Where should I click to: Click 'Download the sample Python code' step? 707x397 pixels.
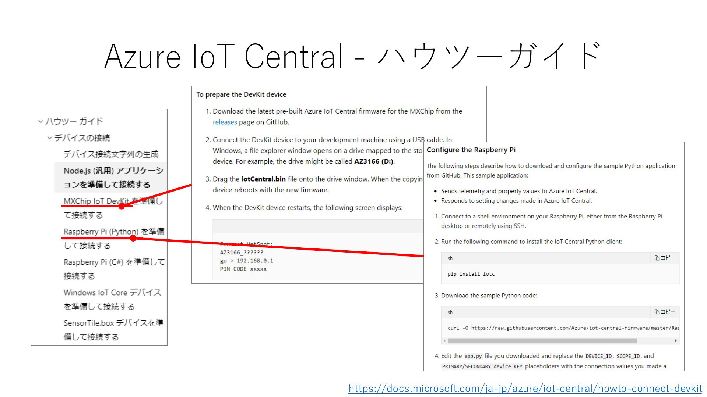pyautogui.click(x=489, y=296)
